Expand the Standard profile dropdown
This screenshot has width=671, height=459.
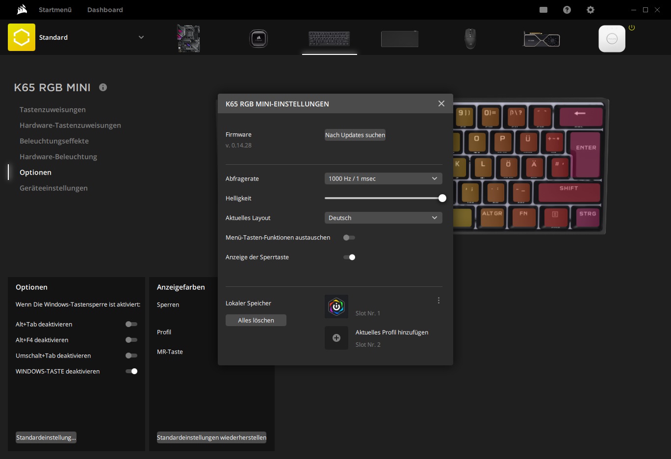click(141, 37)
